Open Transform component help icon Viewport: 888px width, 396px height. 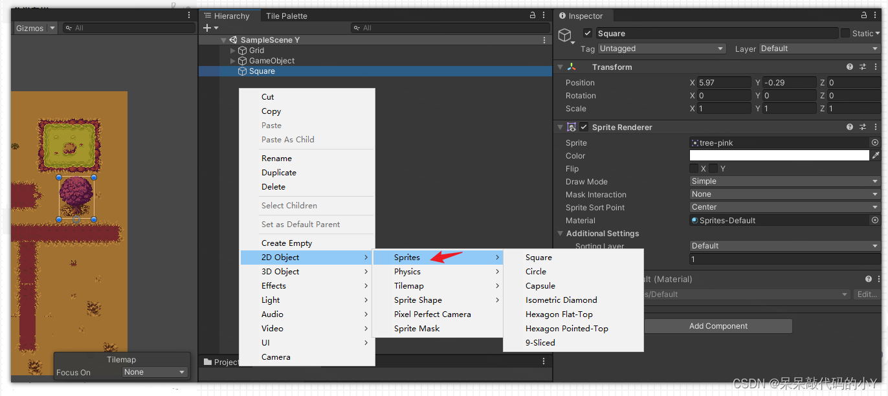(850, 67)
